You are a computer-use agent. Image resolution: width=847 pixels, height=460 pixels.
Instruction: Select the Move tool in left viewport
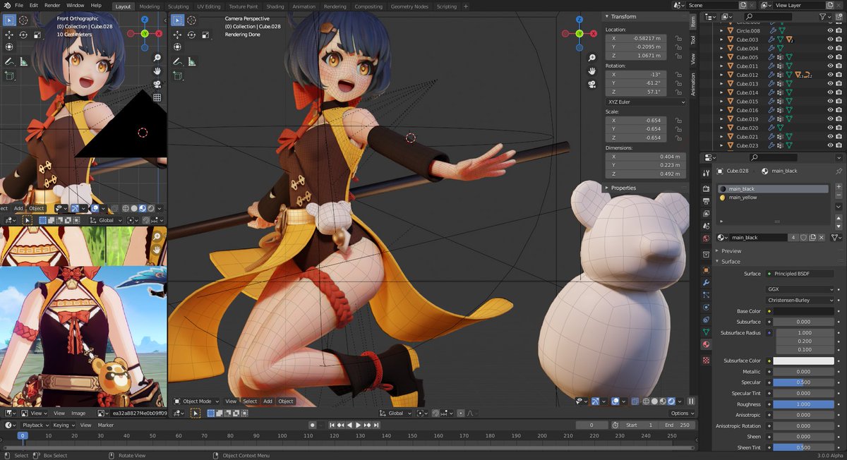[9, 34]
